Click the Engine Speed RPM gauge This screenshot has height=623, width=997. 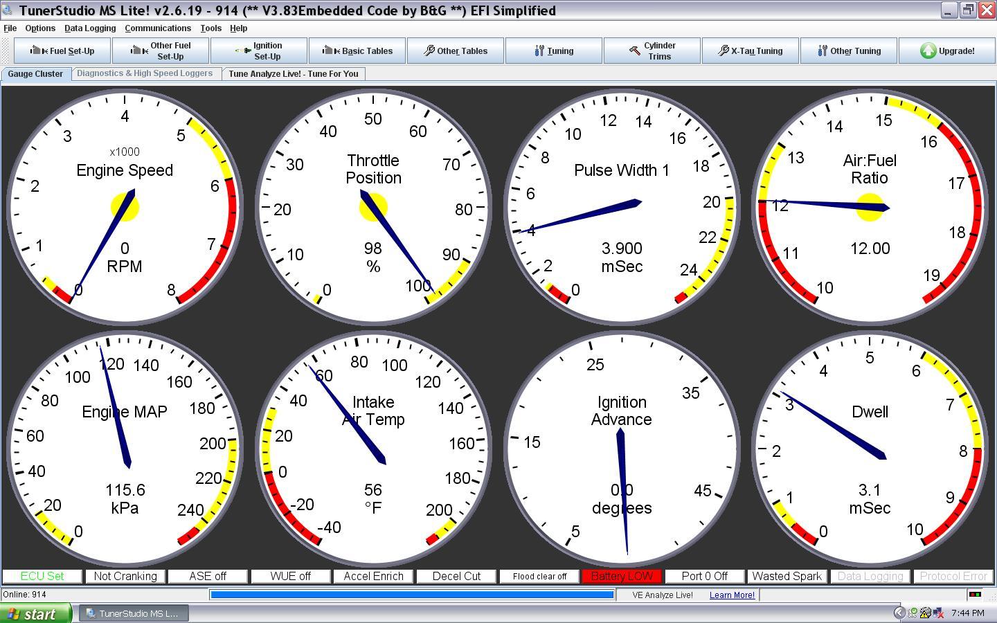pyautogui.click(x=125, y=208)
